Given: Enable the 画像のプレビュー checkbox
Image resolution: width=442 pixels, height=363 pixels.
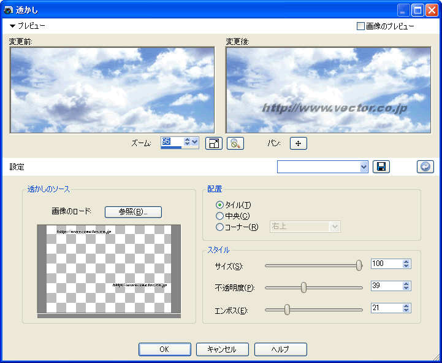Looking at the screenshot, I should pos(360,26).
